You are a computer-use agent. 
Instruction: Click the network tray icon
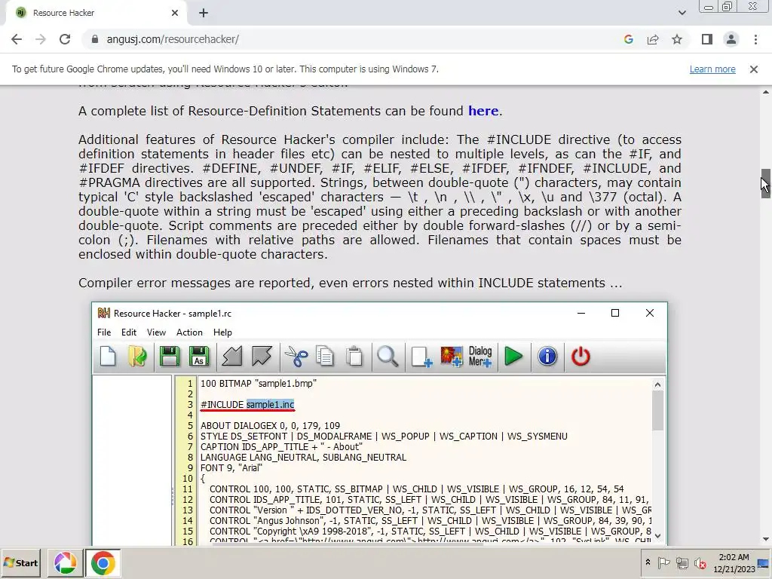click(682, 562)
